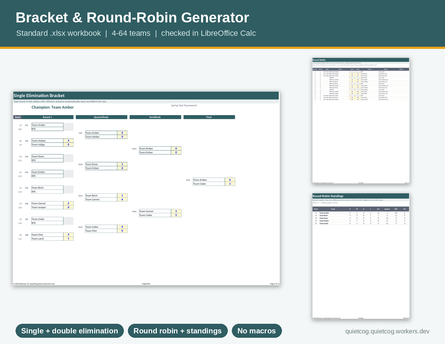Screen dimensions: 445x344
Task: Click the "Round robin + standings" pill
Action: pyautogui.click(x=178, y=331)
